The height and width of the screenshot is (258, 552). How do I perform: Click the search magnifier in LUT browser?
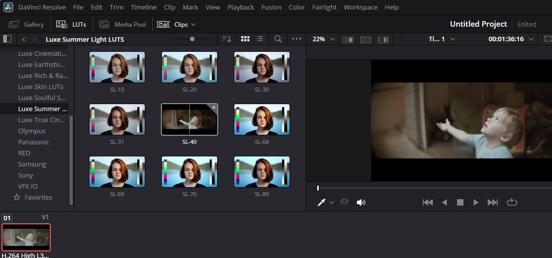[278, 39]
